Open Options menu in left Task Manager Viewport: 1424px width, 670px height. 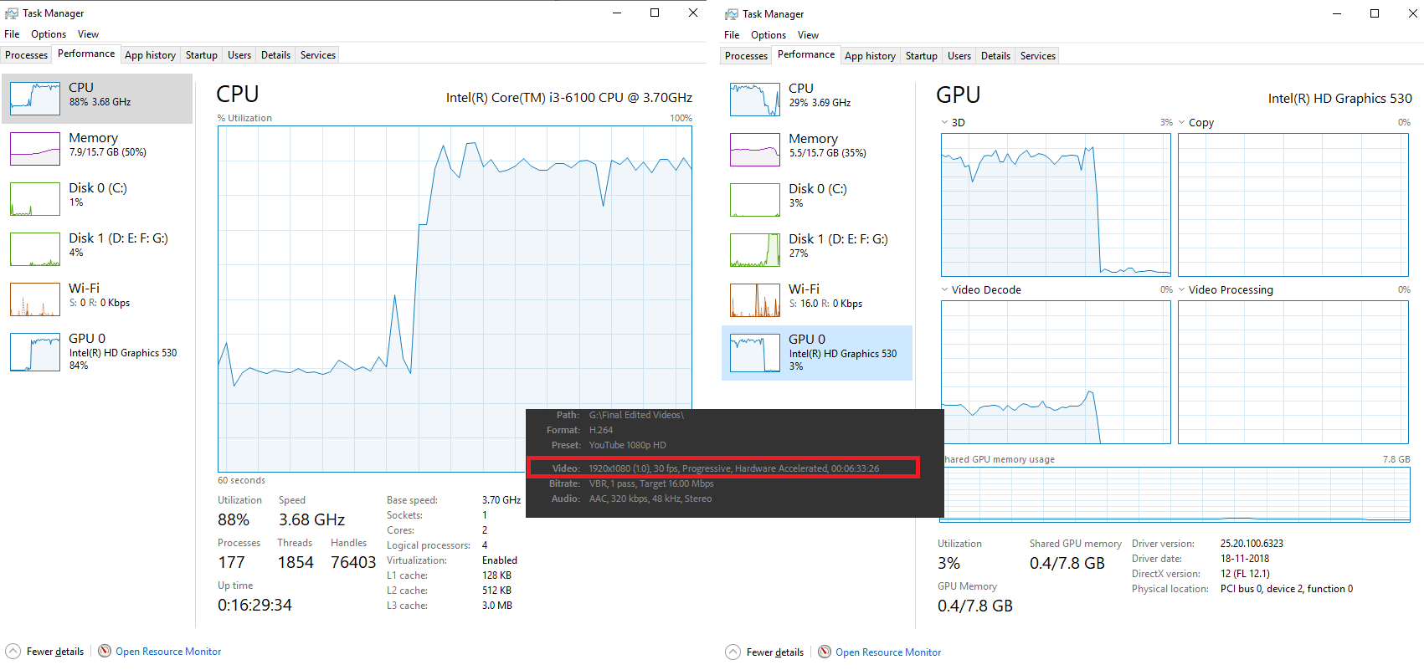point(49,34)
